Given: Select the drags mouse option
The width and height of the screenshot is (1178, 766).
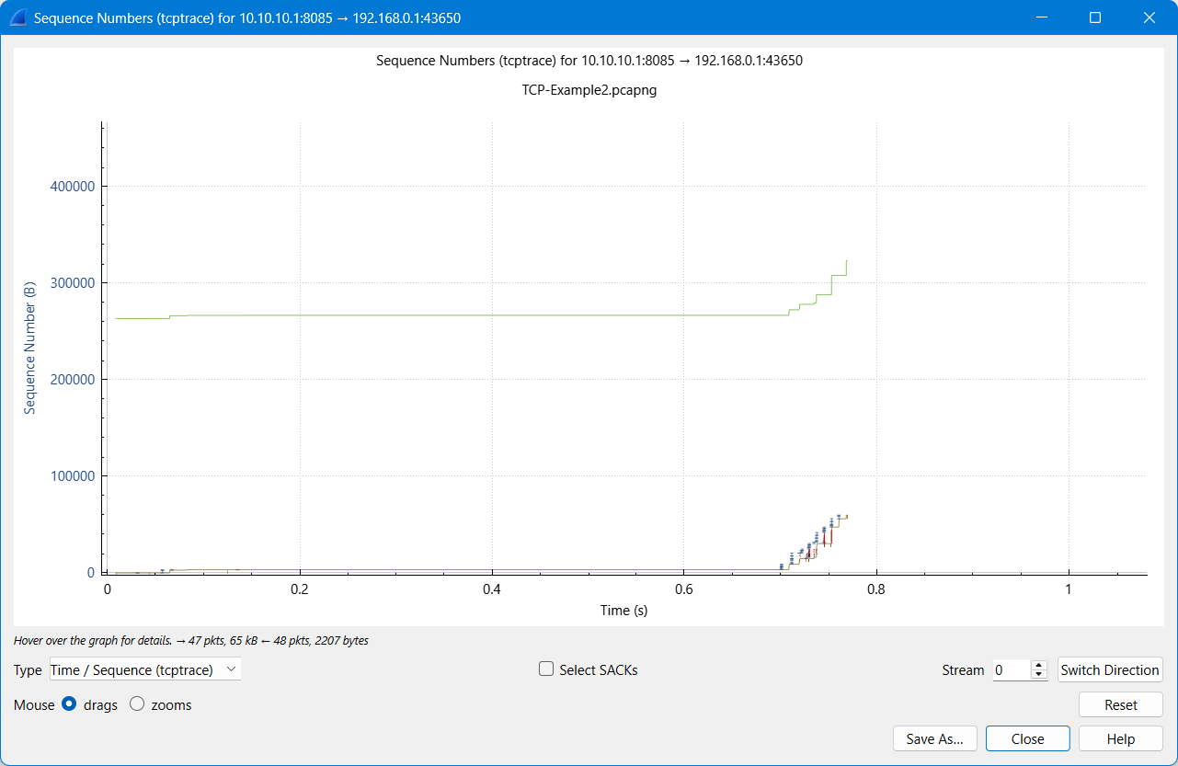Looking at the screenshot, I should point(69,703).
